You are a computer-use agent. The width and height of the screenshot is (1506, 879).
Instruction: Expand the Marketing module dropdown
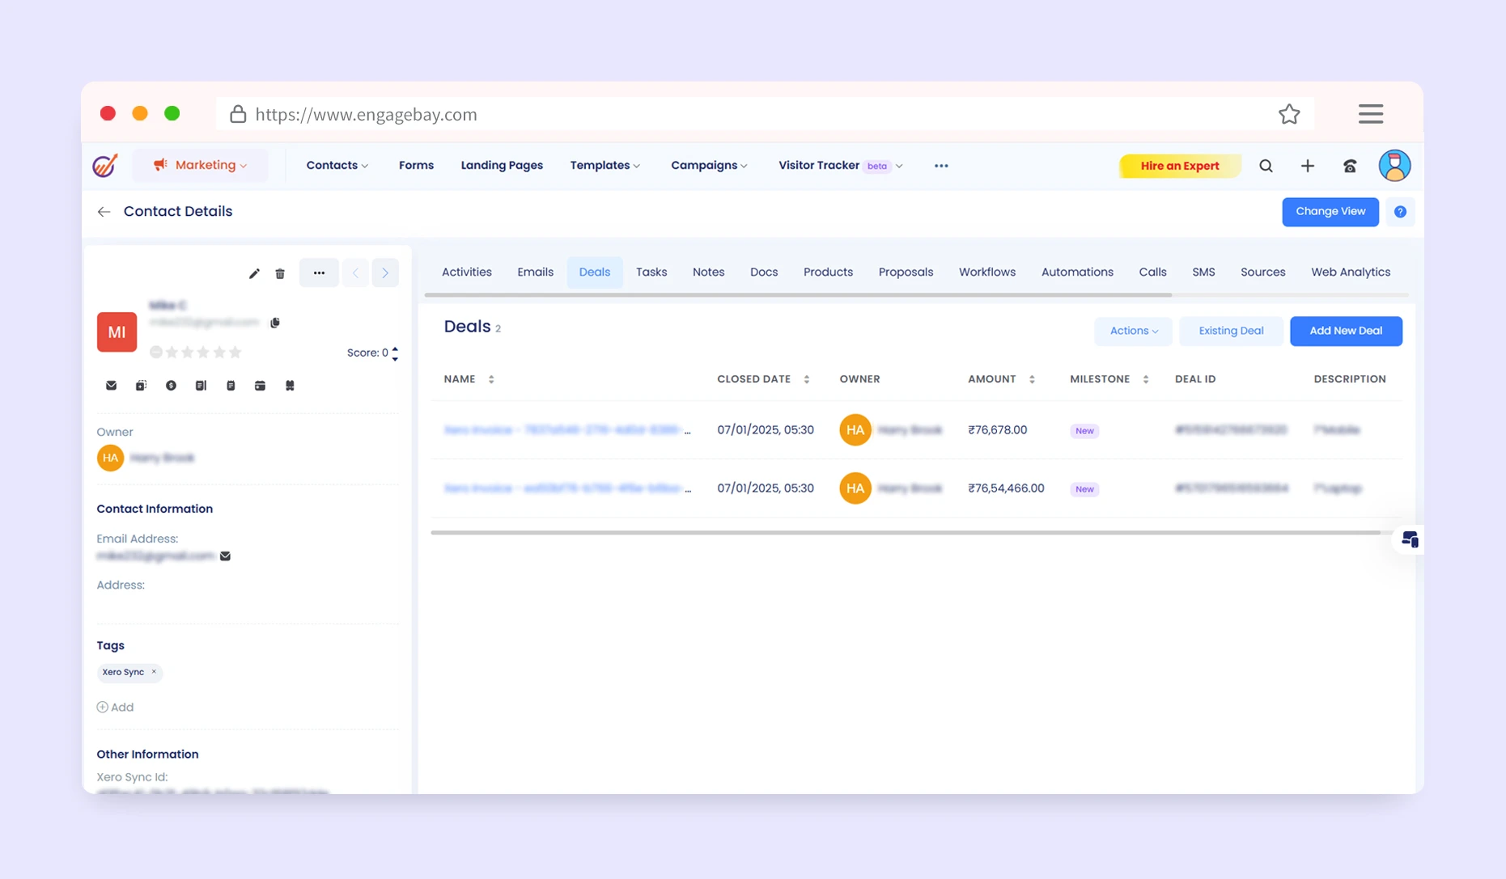[200, 165]
